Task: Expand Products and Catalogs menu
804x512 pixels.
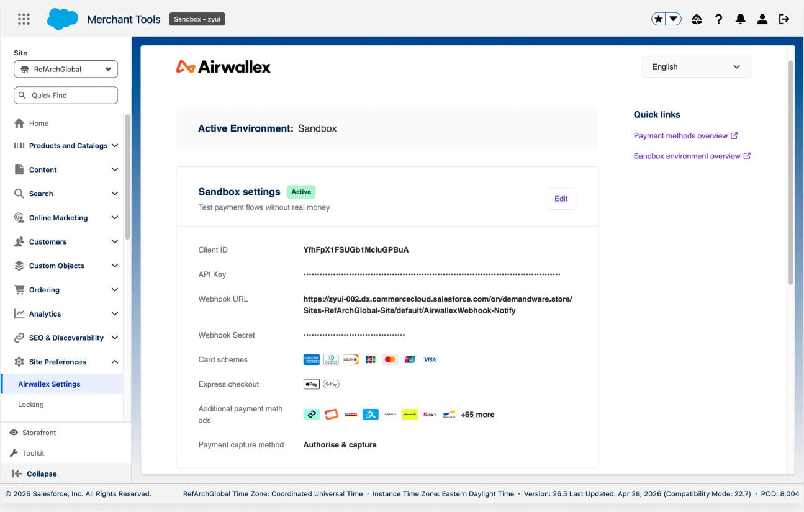Action: pos(66,146)
